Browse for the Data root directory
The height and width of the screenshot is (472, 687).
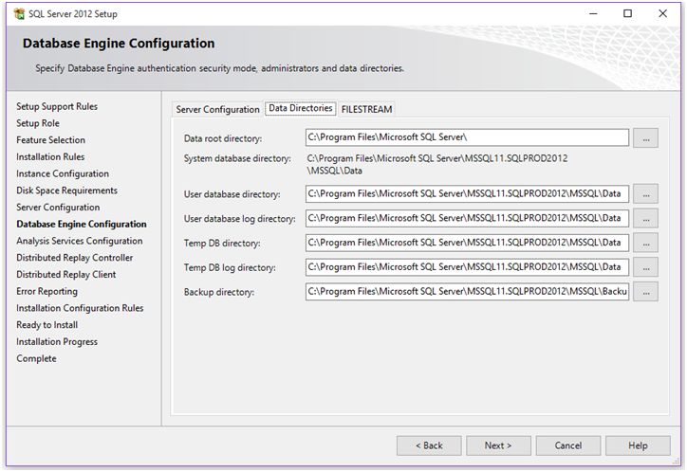645,138
